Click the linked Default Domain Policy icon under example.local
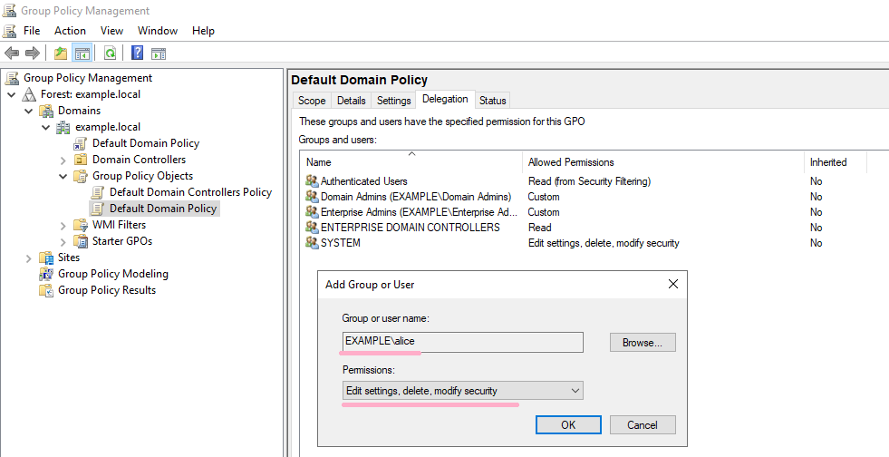The image size is (889, 457). tap(81, 143)
